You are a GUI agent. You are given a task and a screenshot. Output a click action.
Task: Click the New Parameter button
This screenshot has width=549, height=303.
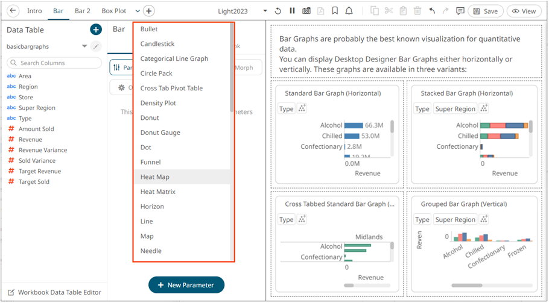(186, 285)
